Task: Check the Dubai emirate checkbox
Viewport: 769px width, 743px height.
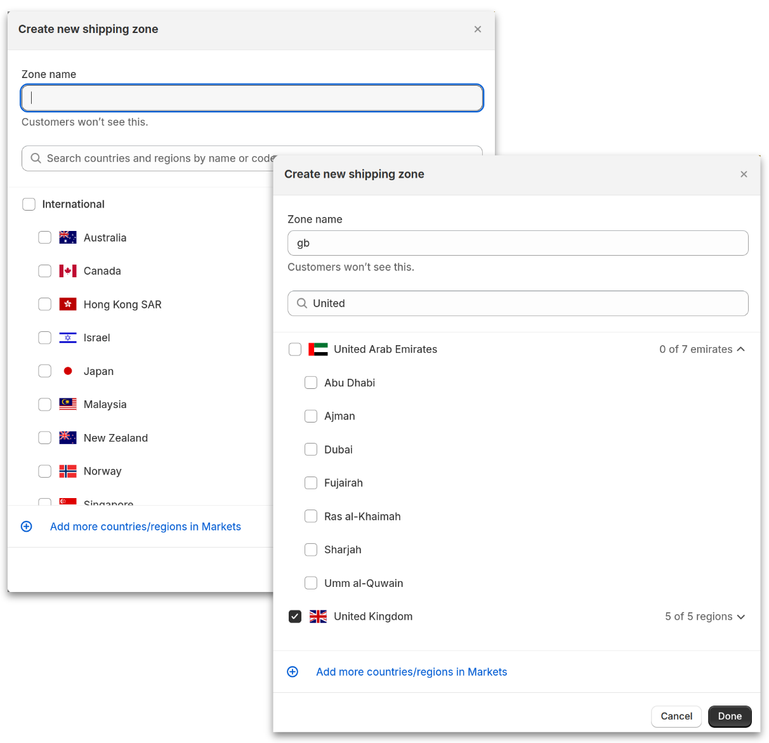Action: coord(311,449)
